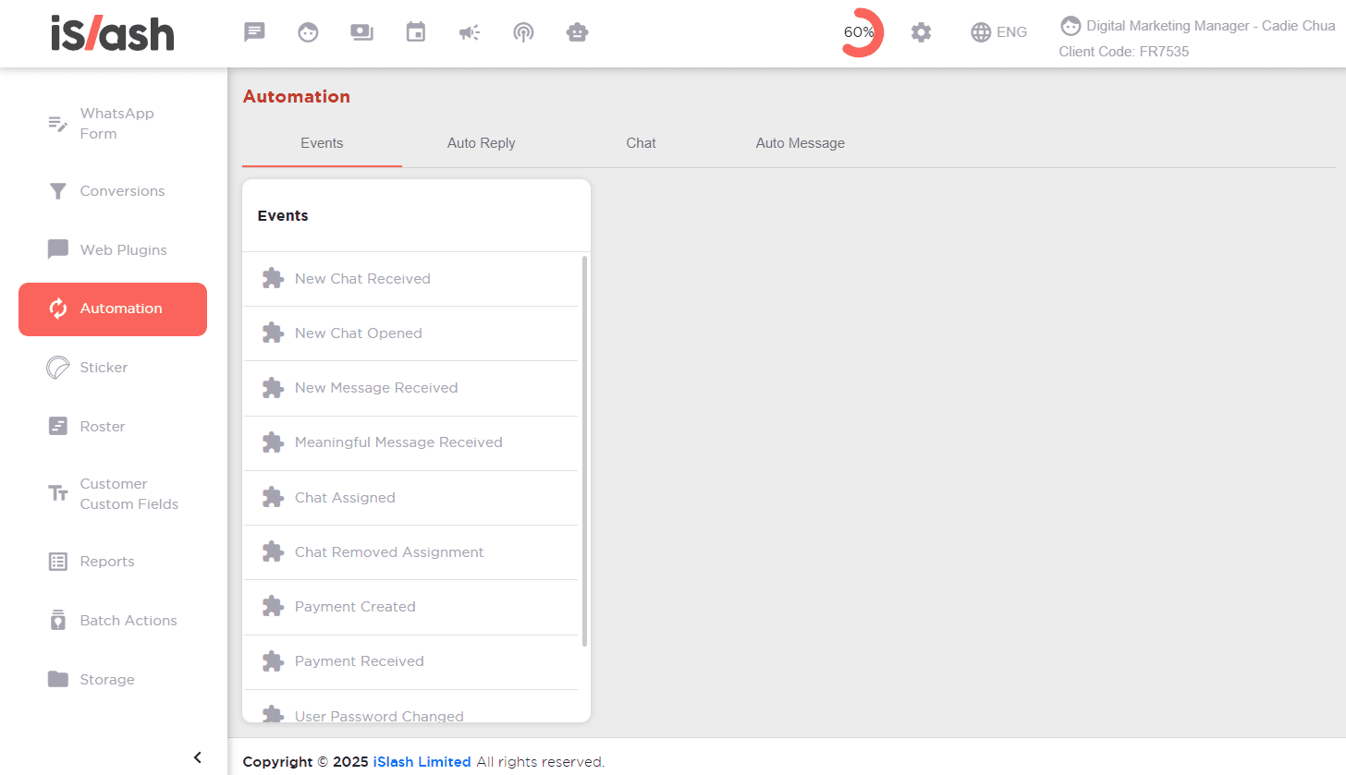
Task: Select the Payment Created event
Action: coord(410,607)
